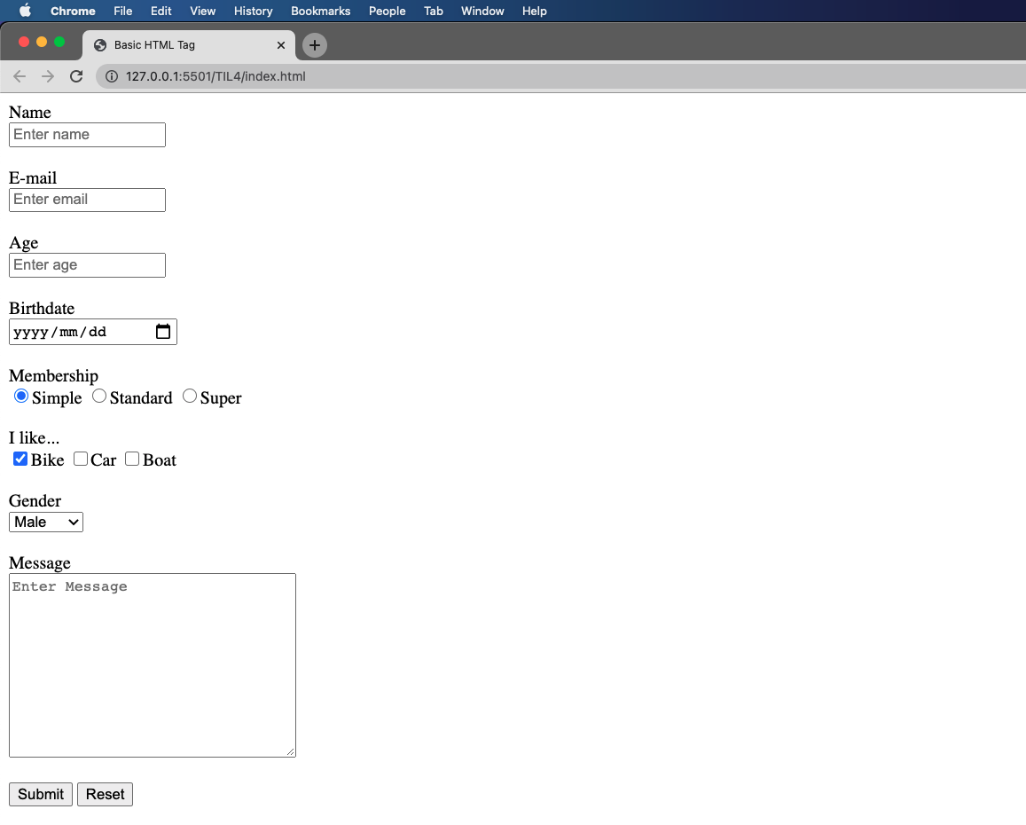Check the Car checkbox
1026x825 pixels.
81,459
